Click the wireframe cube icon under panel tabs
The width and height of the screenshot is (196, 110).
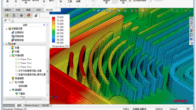tap(9, 20)
